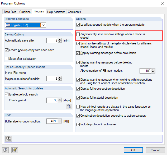
Task: Open the Comments tab
Action: coord(74,12)
